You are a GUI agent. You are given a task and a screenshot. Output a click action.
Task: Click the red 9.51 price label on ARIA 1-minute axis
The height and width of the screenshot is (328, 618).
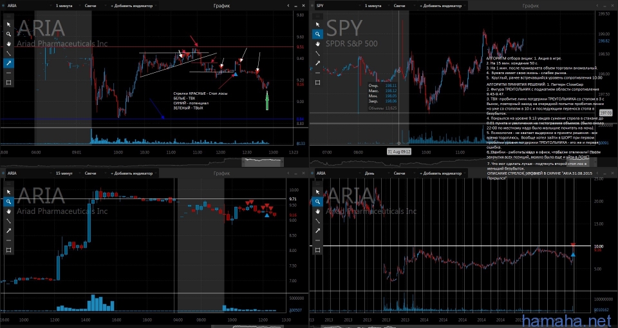[x=299, y=46]
